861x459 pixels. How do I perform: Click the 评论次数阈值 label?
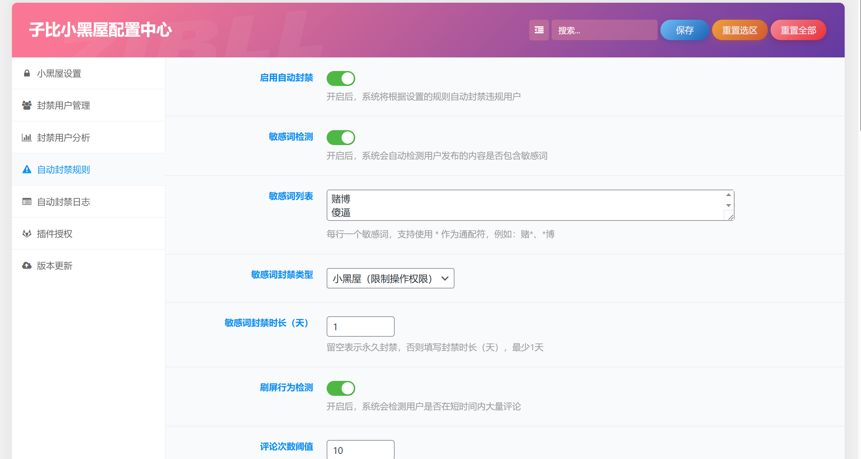tap(287, 447)
